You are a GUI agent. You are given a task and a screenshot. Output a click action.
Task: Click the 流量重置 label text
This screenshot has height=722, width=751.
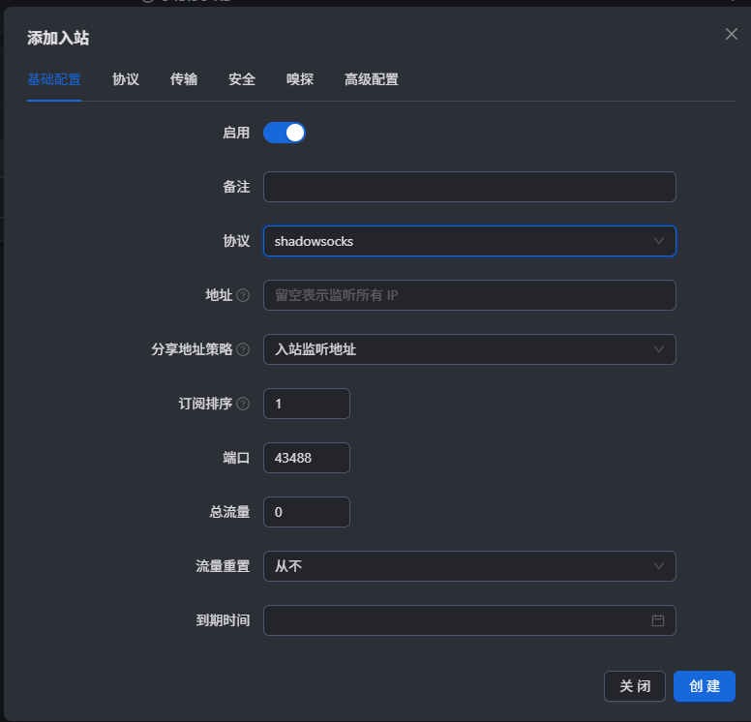pyautogui.click(x=223, y=566)
